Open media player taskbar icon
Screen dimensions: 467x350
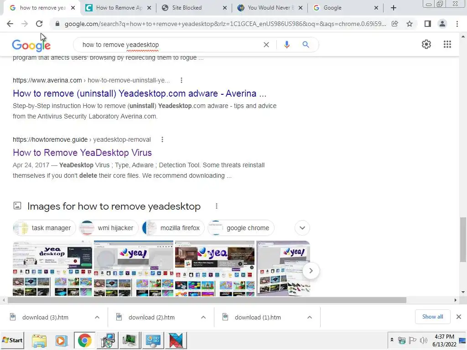(62, 340)
